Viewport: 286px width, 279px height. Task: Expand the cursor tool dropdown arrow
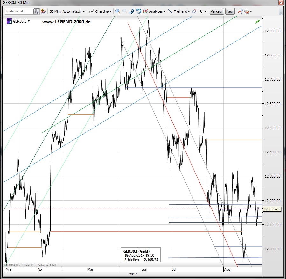click(206, 11)
